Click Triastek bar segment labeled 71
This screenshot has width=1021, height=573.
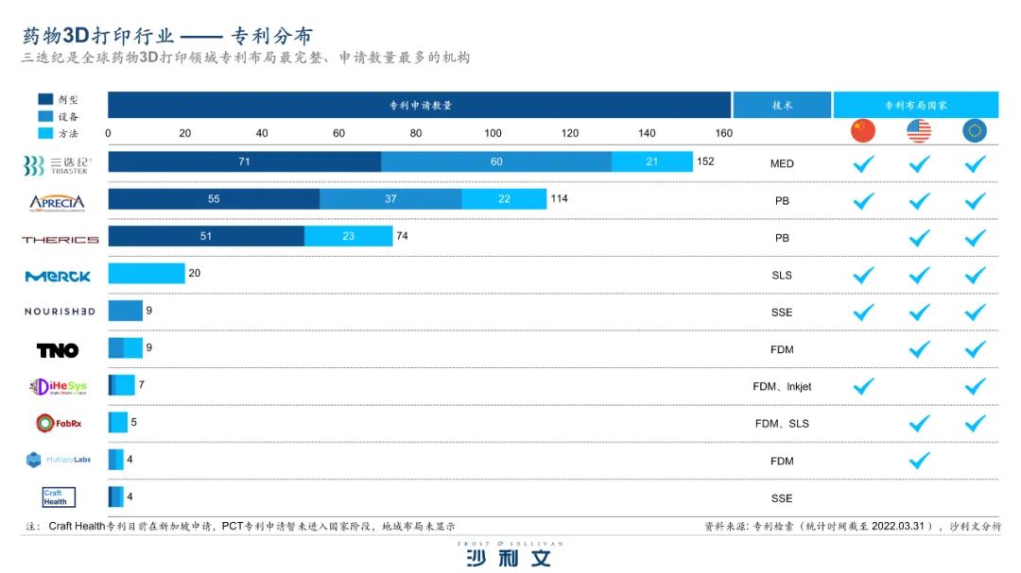245,161
